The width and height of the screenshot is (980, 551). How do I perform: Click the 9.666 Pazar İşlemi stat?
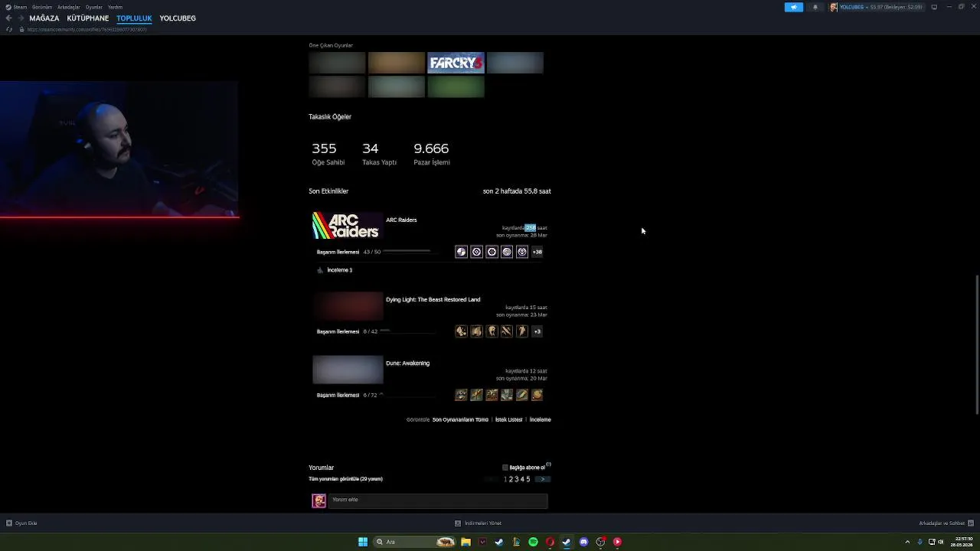[431, 153]
